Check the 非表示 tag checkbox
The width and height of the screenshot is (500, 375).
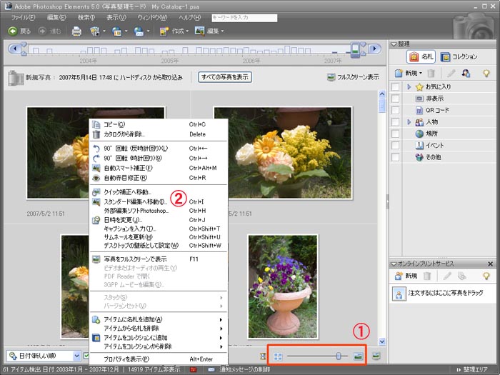(395, 99)
